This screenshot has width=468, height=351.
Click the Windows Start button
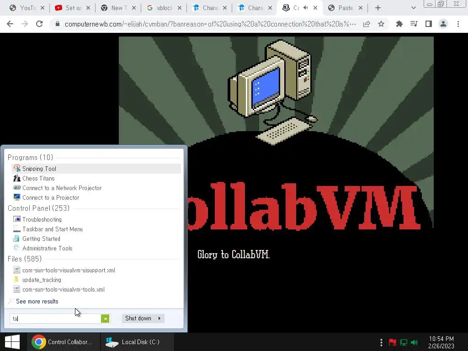(x=12, y=342)
